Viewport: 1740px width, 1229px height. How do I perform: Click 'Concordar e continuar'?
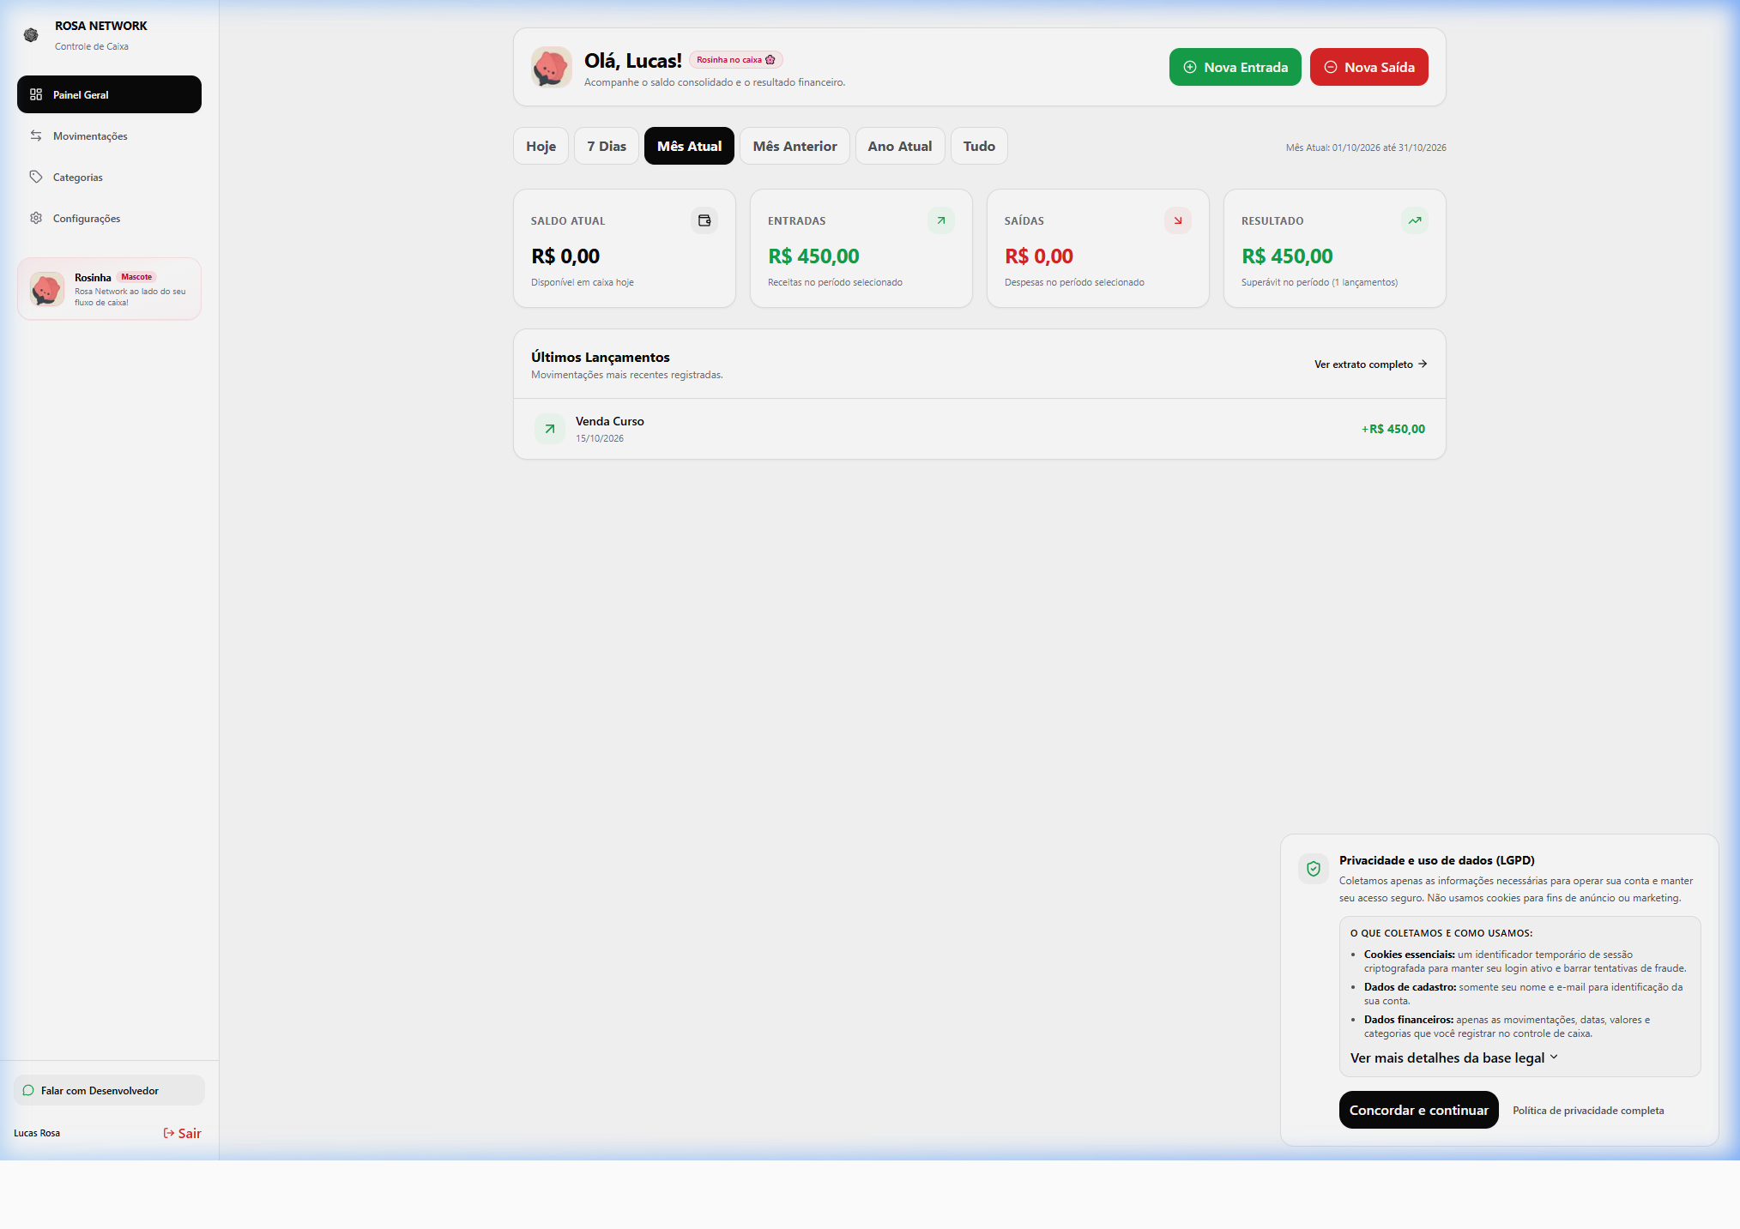tap(1418, 1110)
